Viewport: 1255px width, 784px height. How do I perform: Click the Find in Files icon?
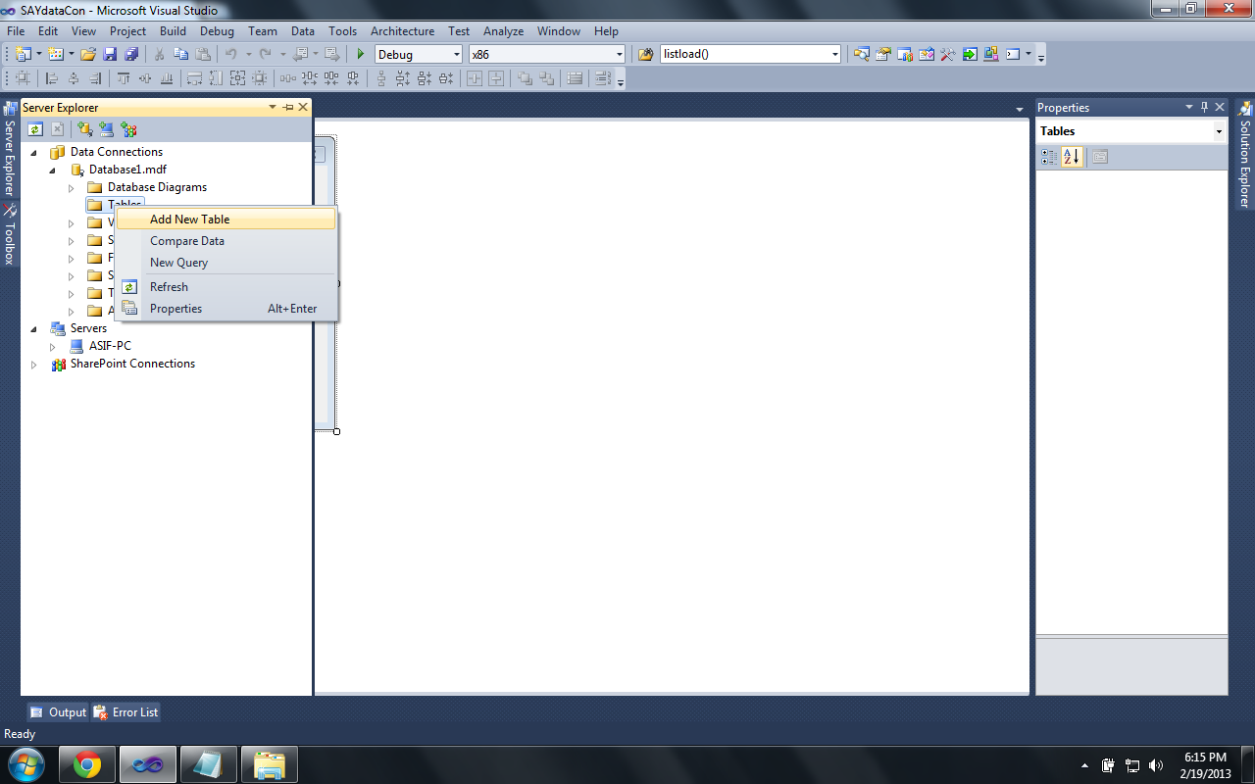pos(645,54)
